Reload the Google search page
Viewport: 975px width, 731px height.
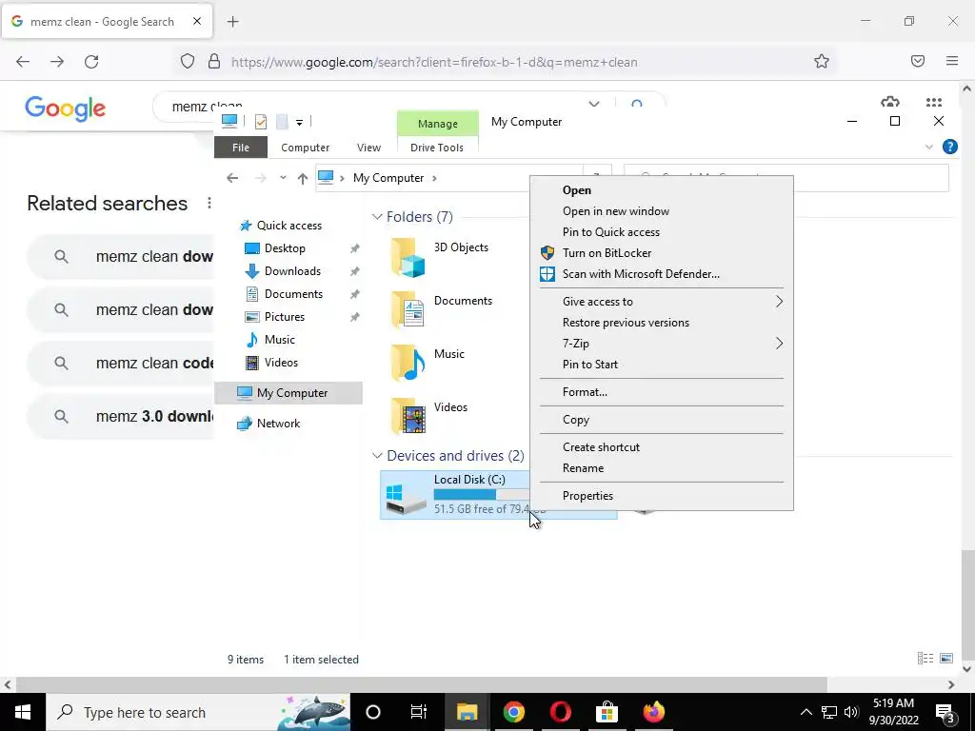(91, 62)
